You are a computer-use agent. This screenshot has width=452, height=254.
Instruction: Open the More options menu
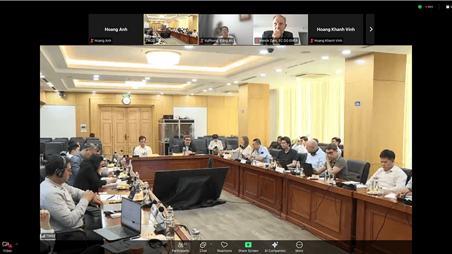(299, 246)
